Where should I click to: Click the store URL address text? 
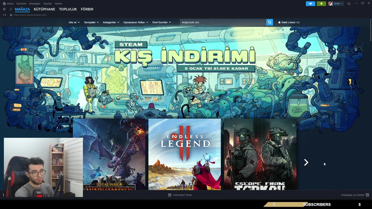(x=30, y=15)
